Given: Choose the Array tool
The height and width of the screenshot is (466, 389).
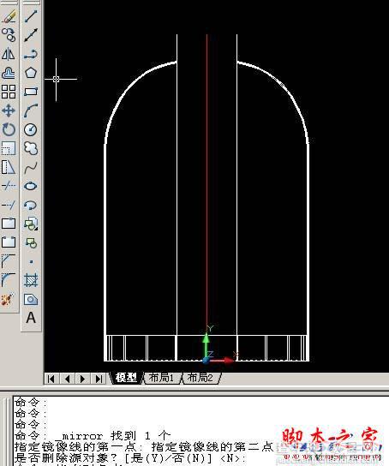Looking at the screenshot, I should (9, 92).
